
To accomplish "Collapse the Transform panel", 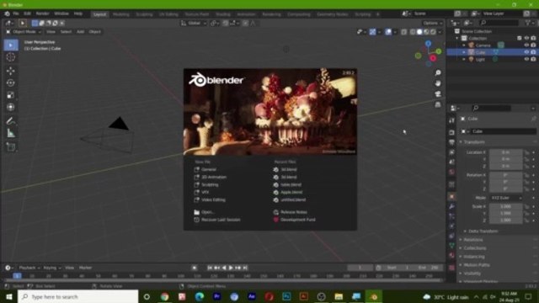I will click(474, 142).
